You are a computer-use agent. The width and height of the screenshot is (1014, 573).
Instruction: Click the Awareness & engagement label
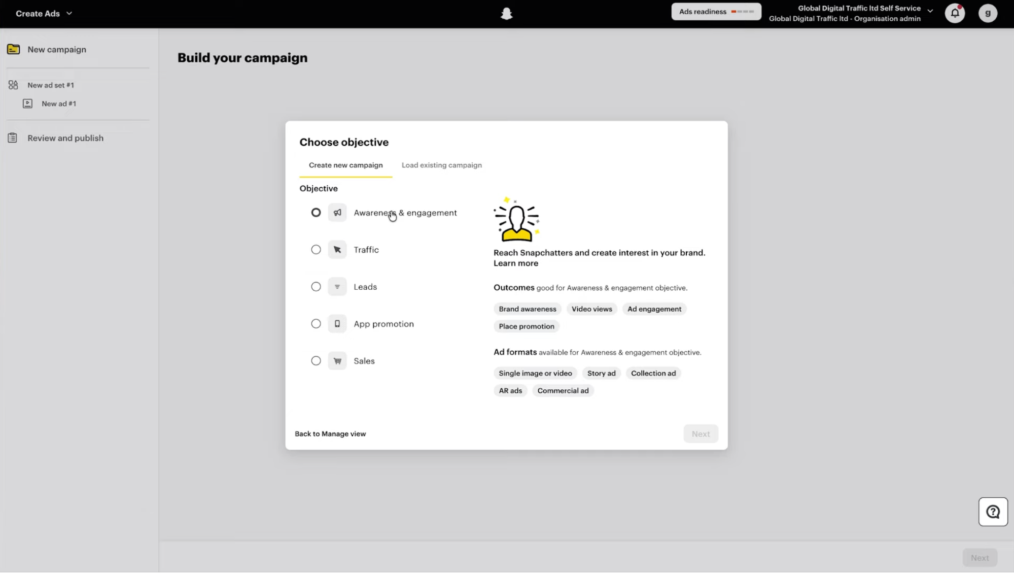click(x=405, y=213)
